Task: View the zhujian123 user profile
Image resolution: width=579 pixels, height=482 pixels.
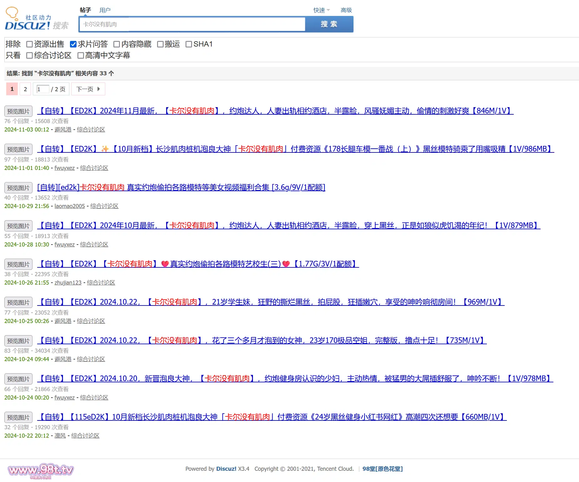Action: [x=68, y=283]
